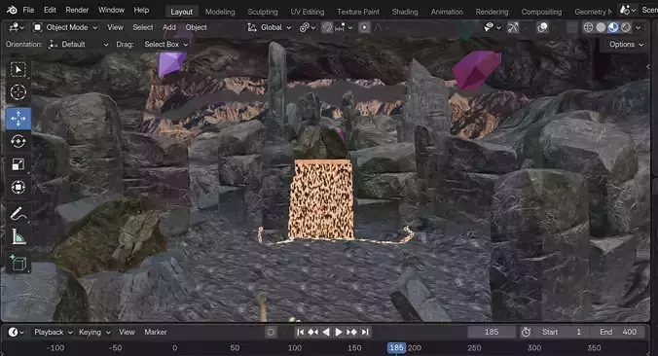Open the Select Box drag dropdown
Screen dimensions: 658x356
(165, 45)
